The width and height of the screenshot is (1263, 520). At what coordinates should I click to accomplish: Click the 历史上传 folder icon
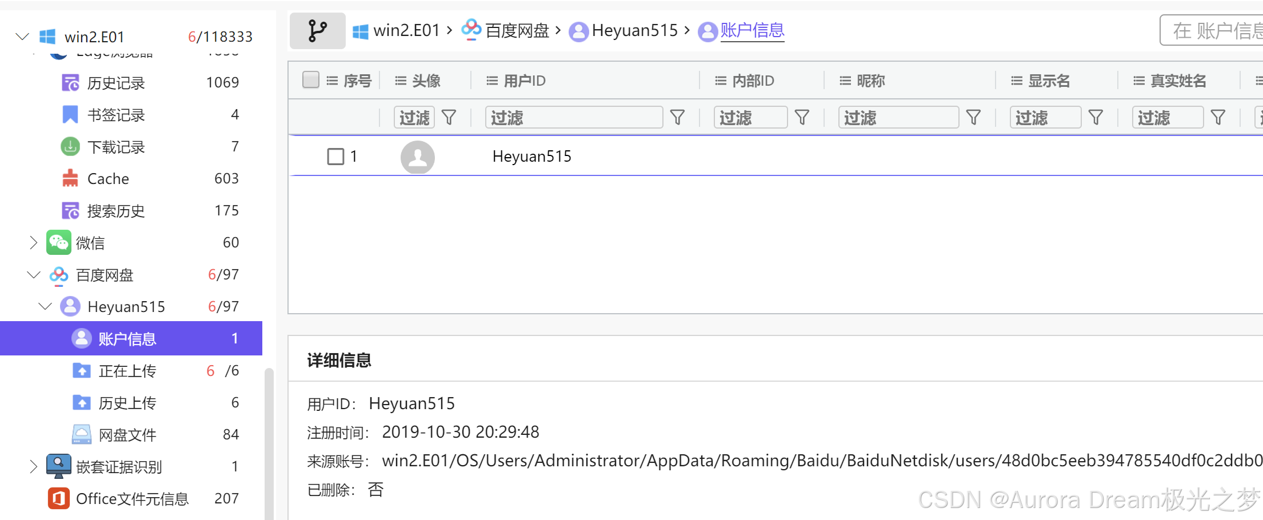coord(82,402)
